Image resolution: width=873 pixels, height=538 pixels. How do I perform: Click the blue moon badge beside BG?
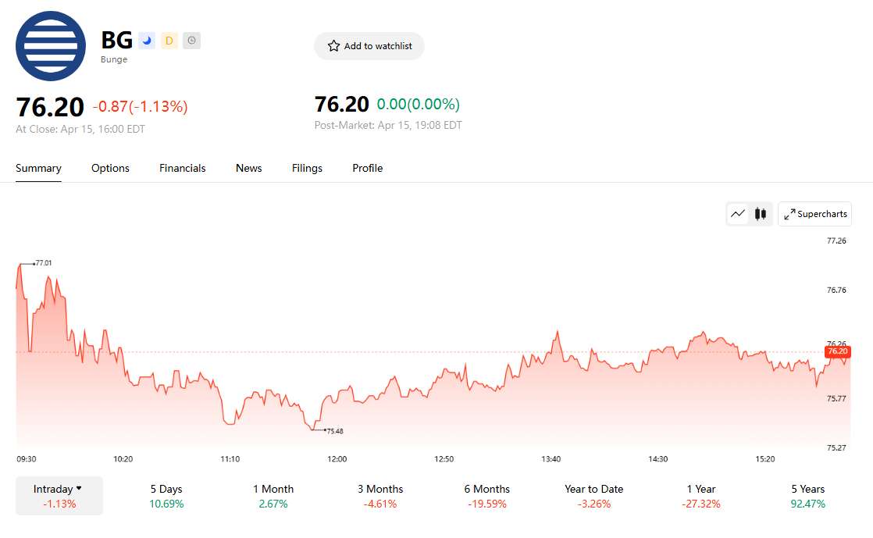tap(147, 41)
